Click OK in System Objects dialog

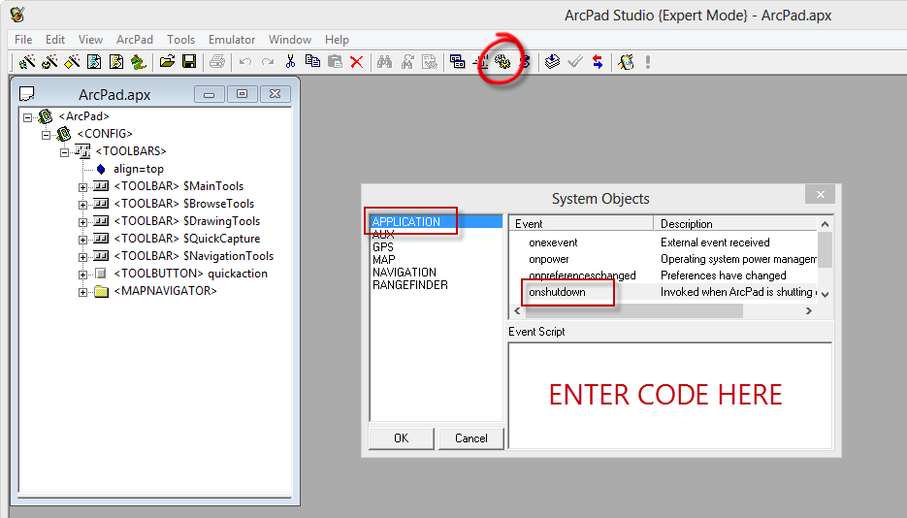402,438
